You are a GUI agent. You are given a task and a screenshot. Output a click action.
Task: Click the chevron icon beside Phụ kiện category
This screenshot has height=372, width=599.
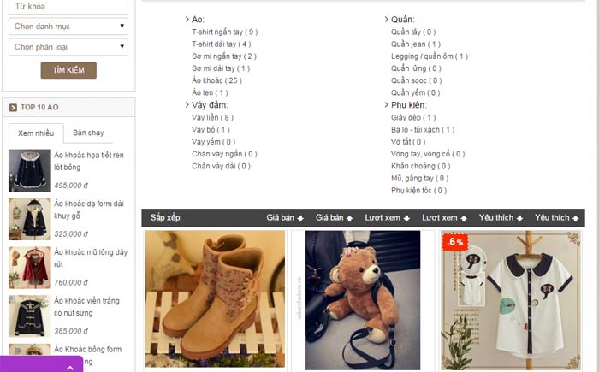pyautogui.click(x=386, y=104)
